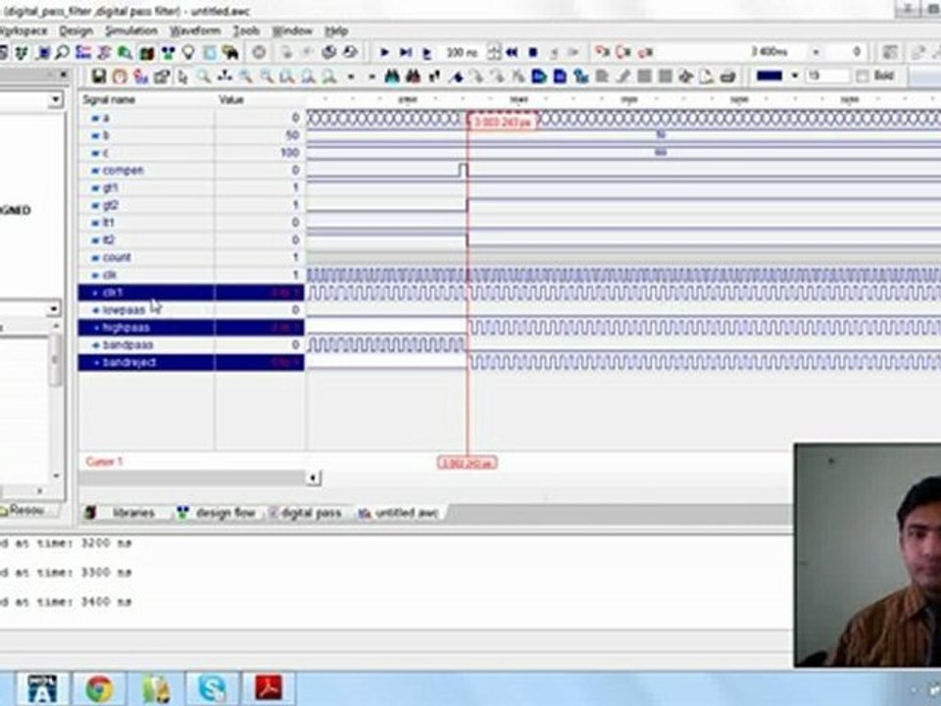Switch to the digital pass tab
The image size is (941, 706).
306,513
